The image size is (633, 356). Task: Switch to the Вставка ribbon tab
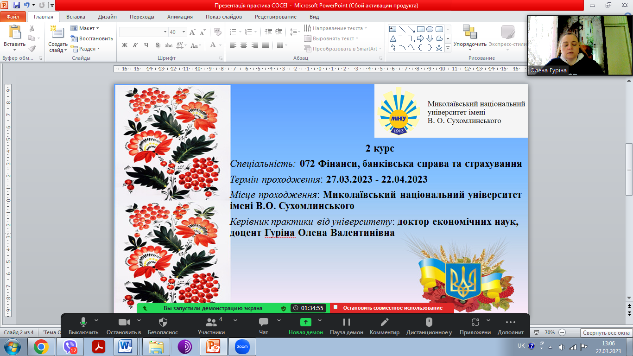(76, 17)
